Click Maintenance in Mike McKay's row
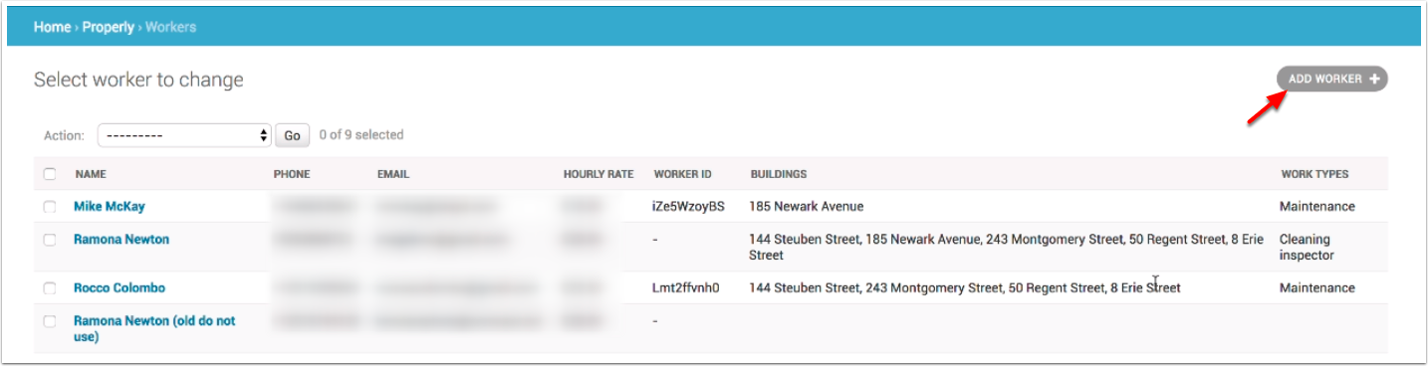Viewport: 1428px width, 366px height. (x=1317, y=206)
